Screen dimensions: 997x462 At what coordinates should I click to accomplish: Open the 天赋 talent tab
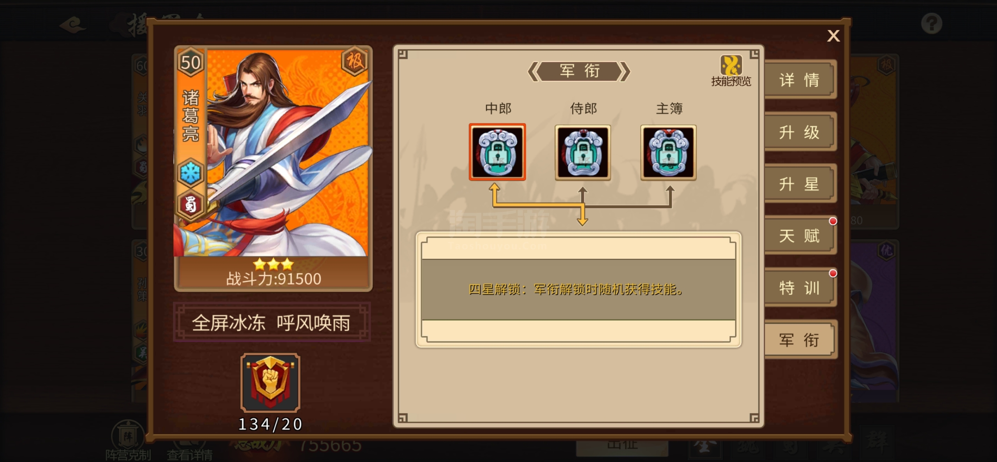click(800, 236)
